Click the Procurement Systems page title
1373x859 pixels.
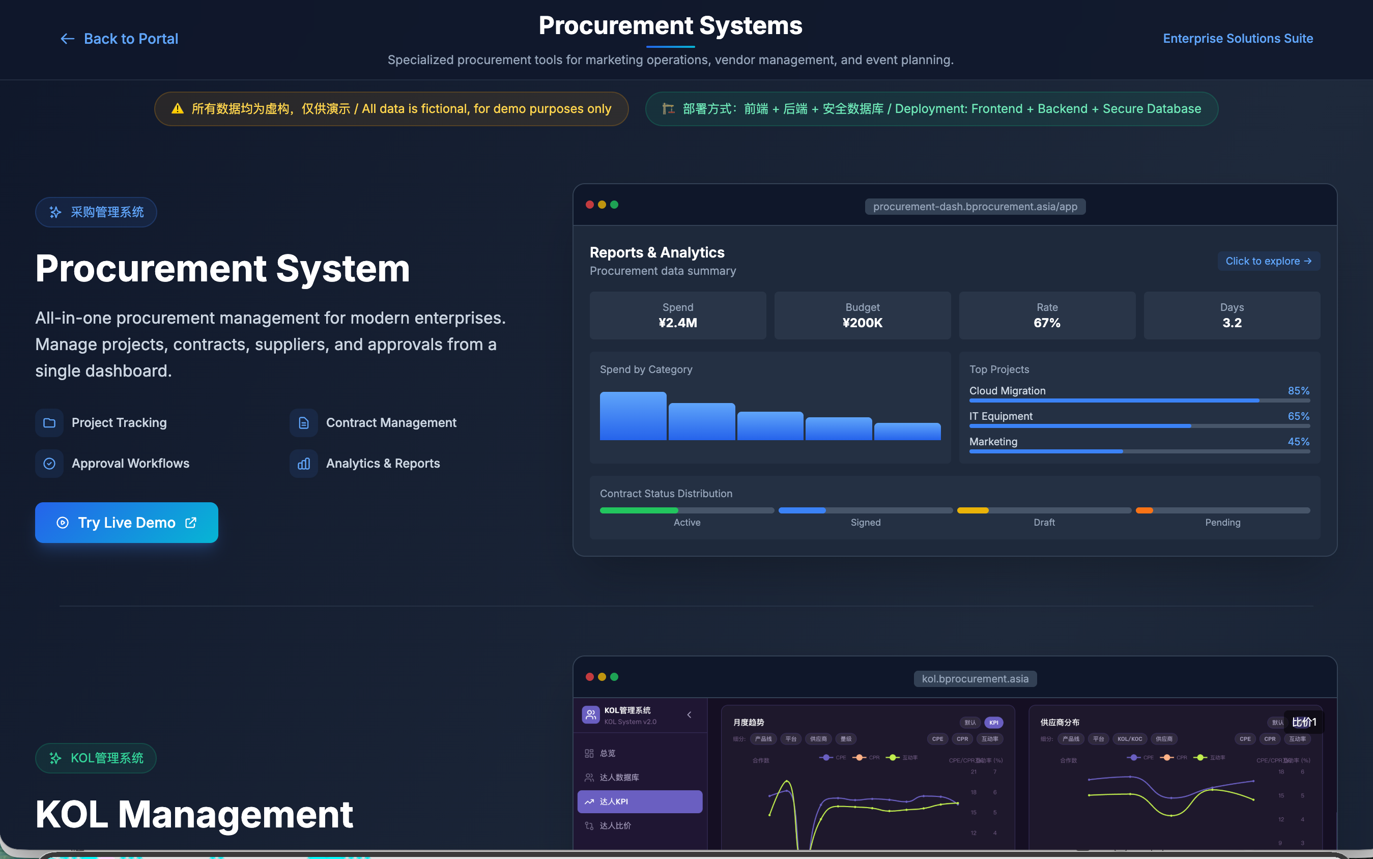point(670,25)
